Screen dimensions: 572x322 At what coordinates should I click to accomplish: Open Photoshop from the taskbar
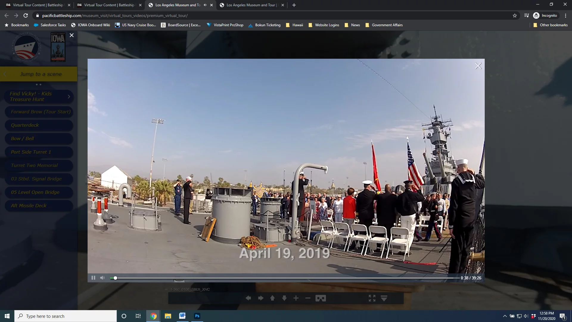click(x=197, y=316)
